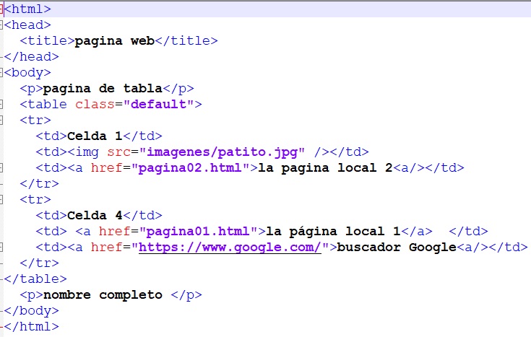
Task: Click the <tr> tag above Celda 4
Action: (x=35, y=200)
